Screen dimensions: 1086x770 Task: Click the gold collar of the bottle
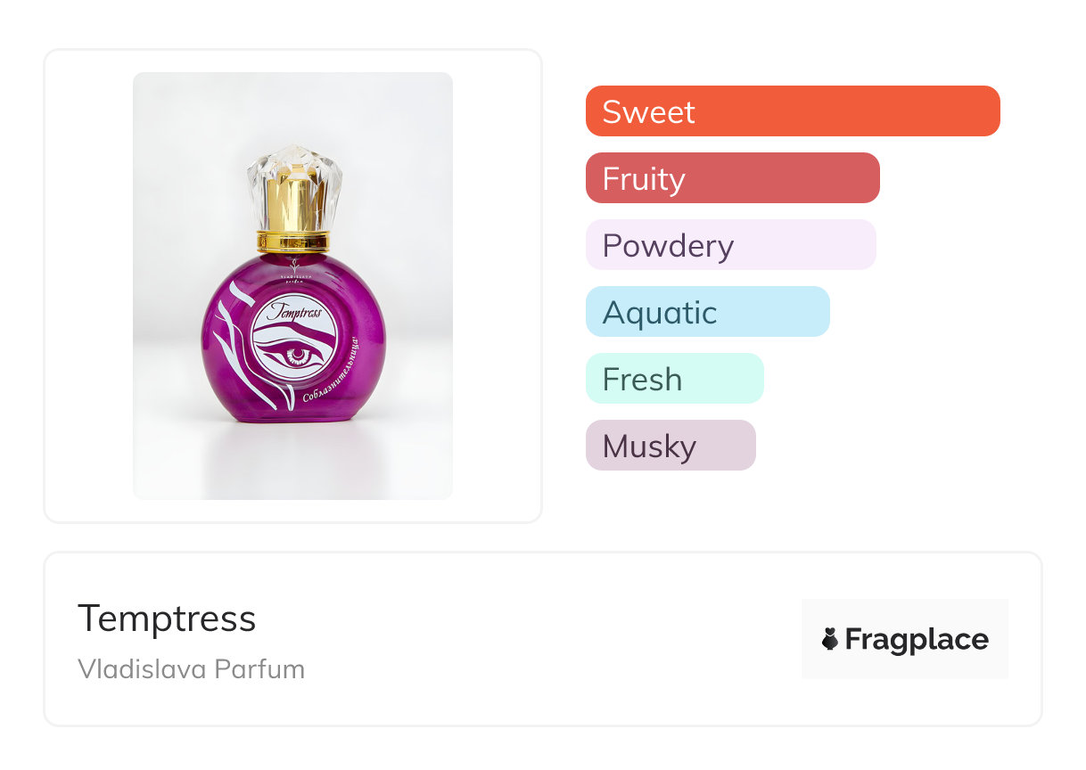pos(293,241)
